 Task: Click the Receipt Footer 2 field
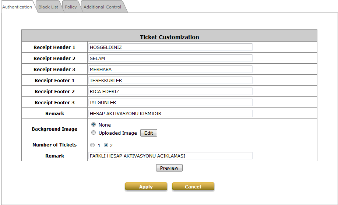pos(170,91)
